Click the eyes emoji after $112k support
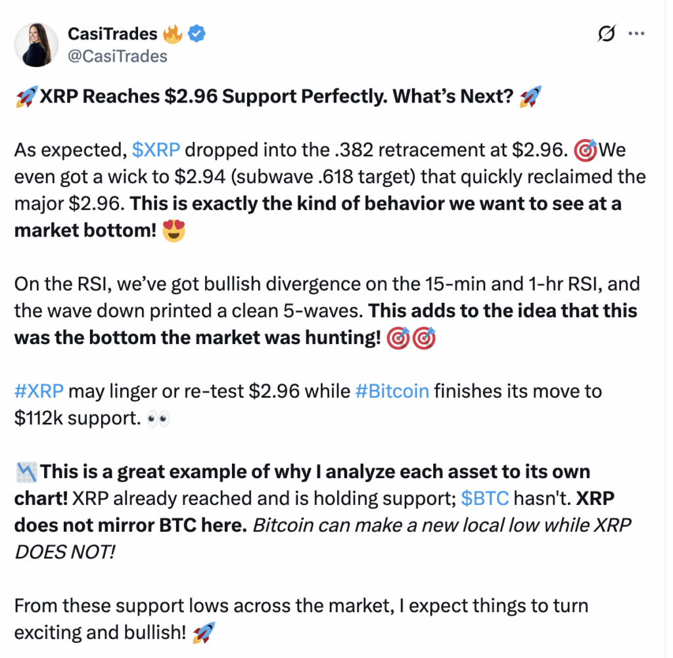The width and height of the screenshot is (673, 658). tap(158, 419)
